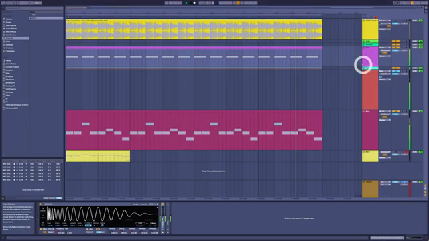Open the Max for Live category

tap(11, 35)
